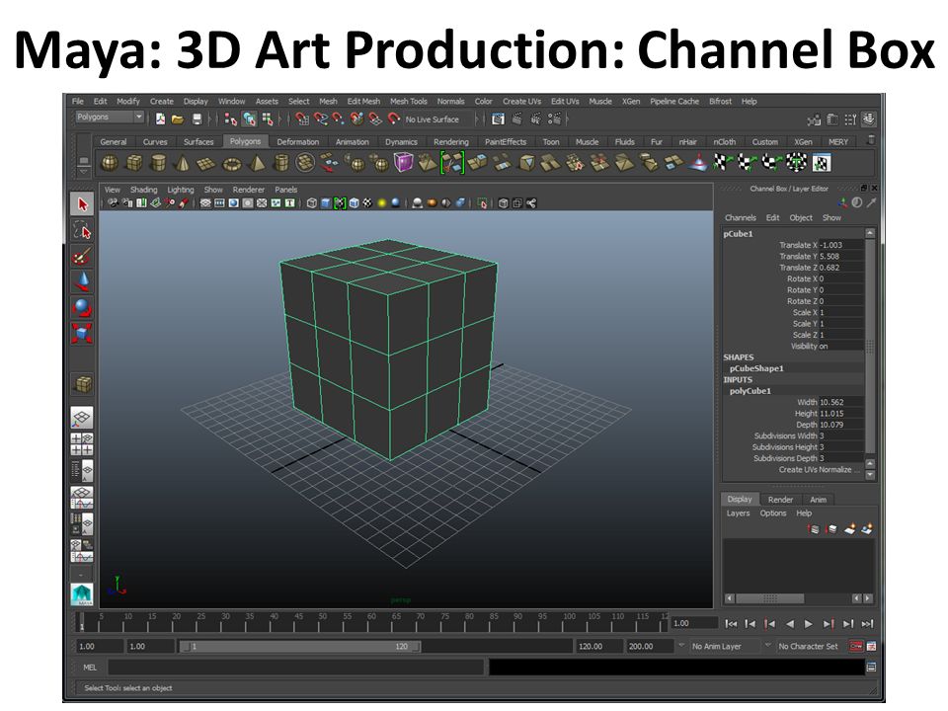Toggle Make Live magnet beside No Live Surface
The height and width of the screenshot is (711, 948).
(x=394, y=119)
